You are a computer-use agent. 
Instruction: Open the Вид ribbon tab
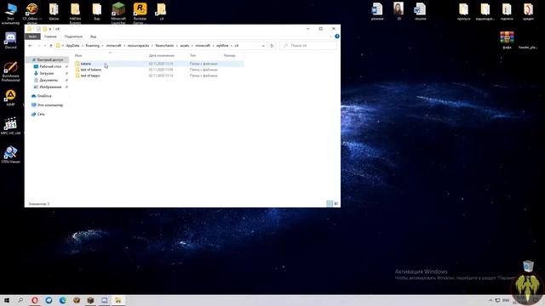coord(93,37)
